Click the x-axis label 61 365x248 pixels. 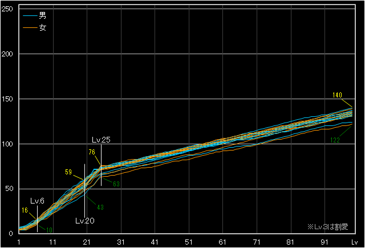coord(222,242)
